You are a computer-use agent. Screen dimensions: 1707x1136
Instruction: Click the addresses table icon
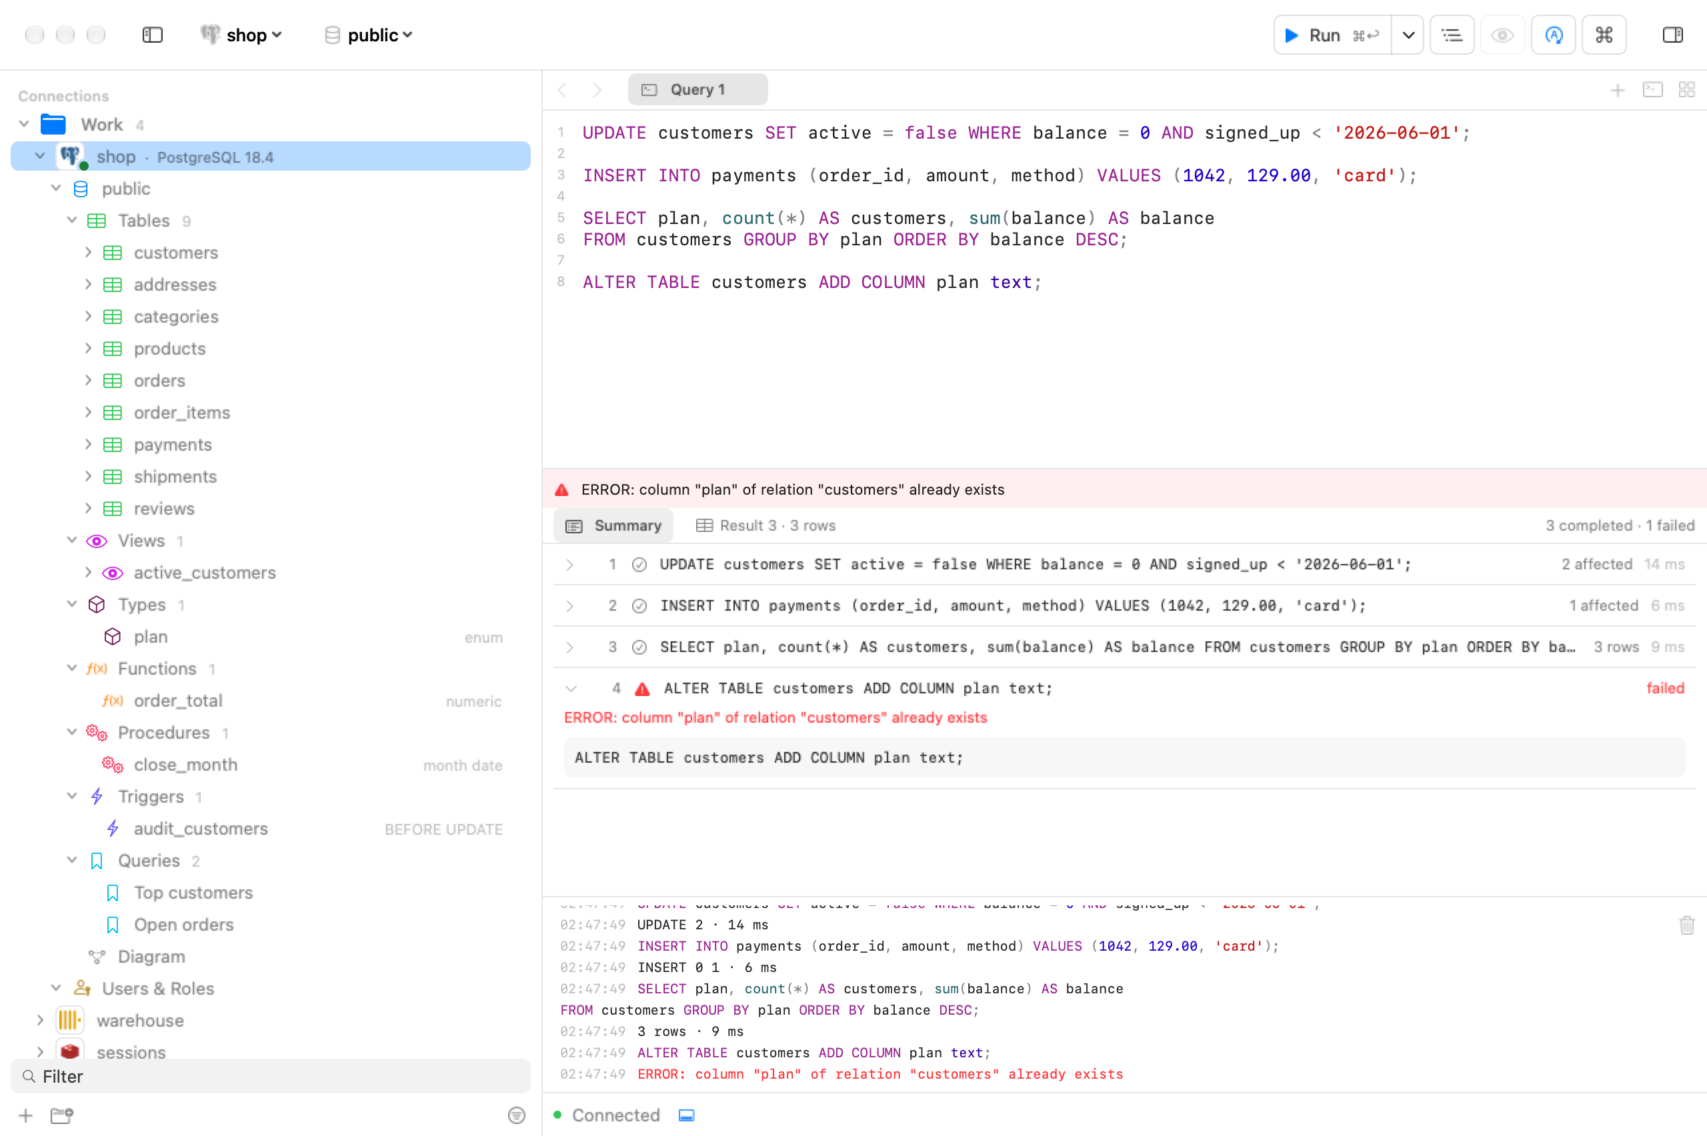click(x=112, y=285)
